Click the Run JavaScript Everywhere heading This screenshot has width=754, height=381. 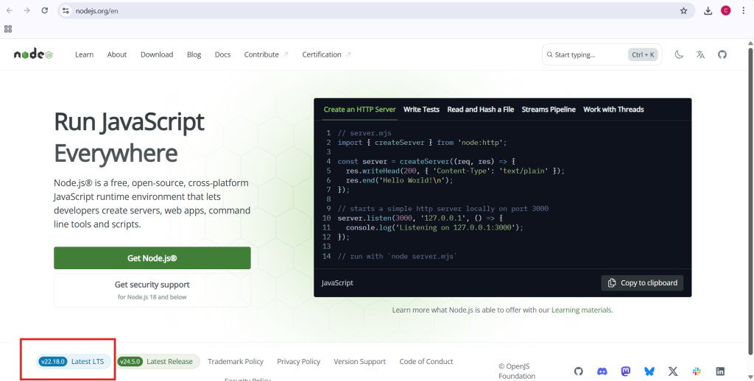129,138
